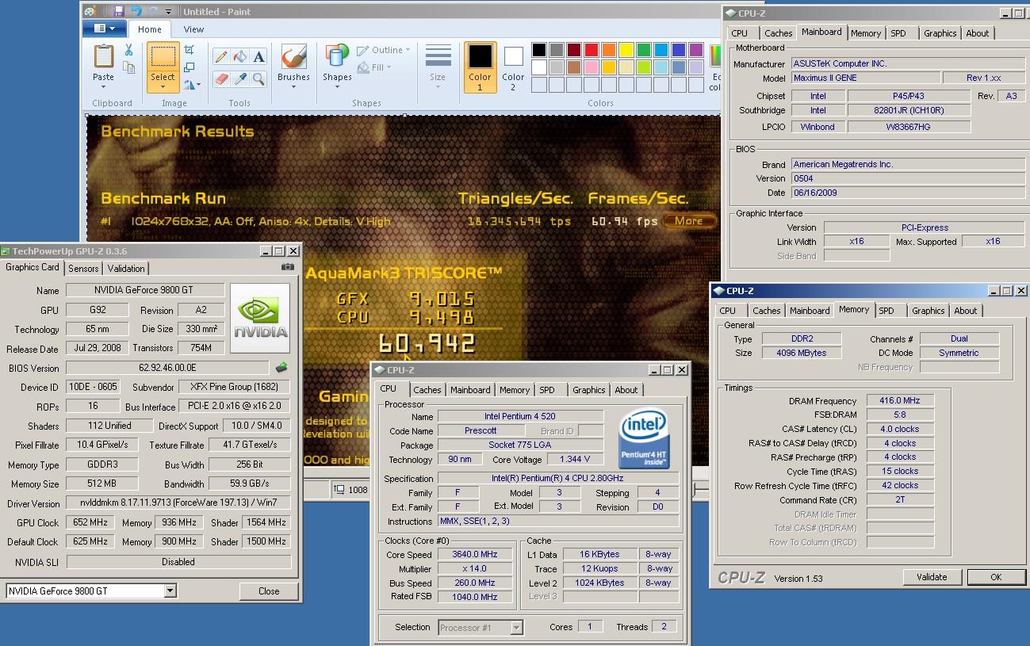
Task: Click the Cut scissors icon
Action: tap(128, 50)
